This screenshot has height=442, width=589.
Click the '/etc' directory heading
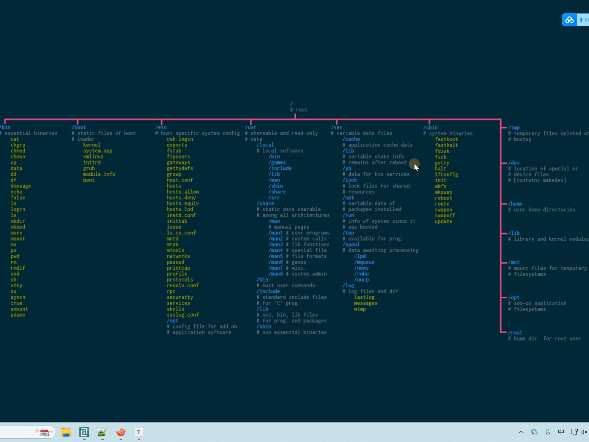pos(161,127)
